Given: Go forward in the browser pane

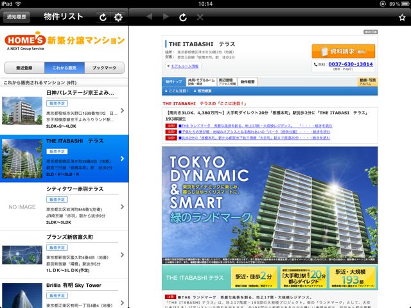Looking at the screenshot, I should pos(166,17).
